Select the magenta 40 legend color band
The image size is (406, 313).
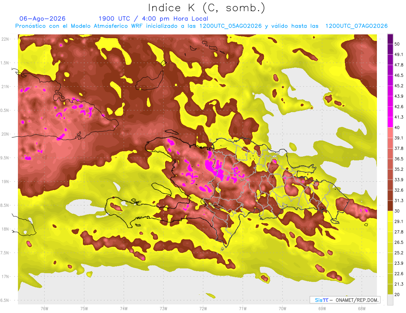390,122
